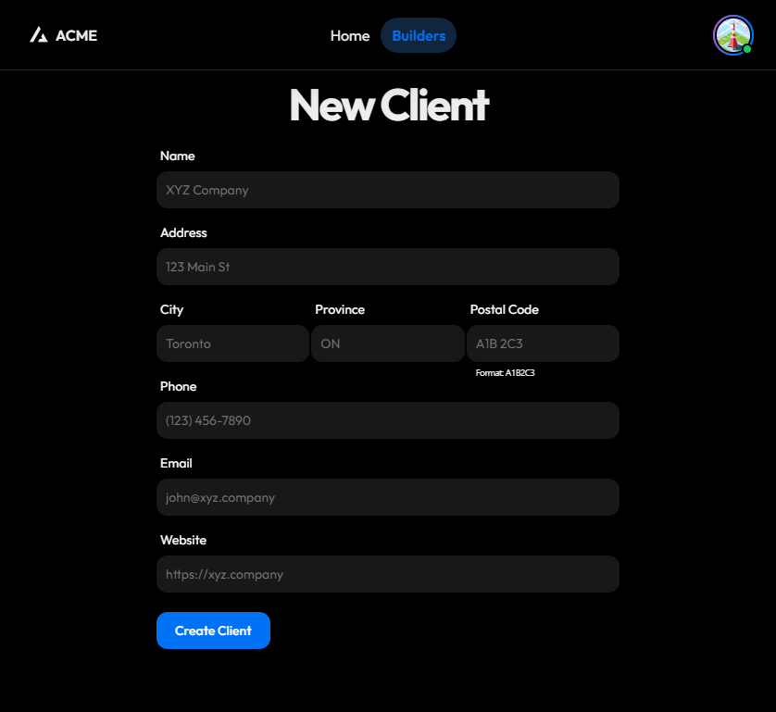Focus the City input with Toronto placeholder
Screen dimensions: 776x712
coord(232,344)
